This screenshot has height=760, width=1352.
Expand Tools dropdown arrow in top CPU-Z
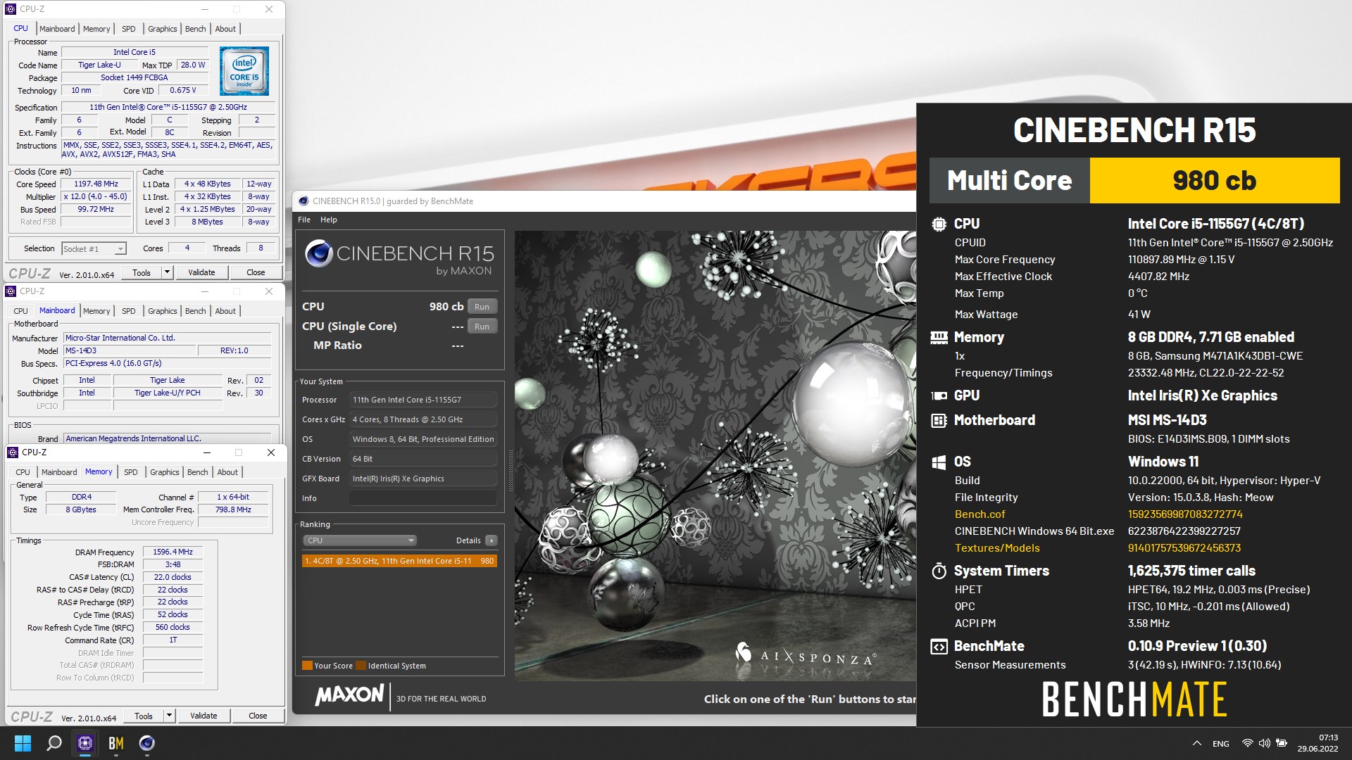(167, 272)
